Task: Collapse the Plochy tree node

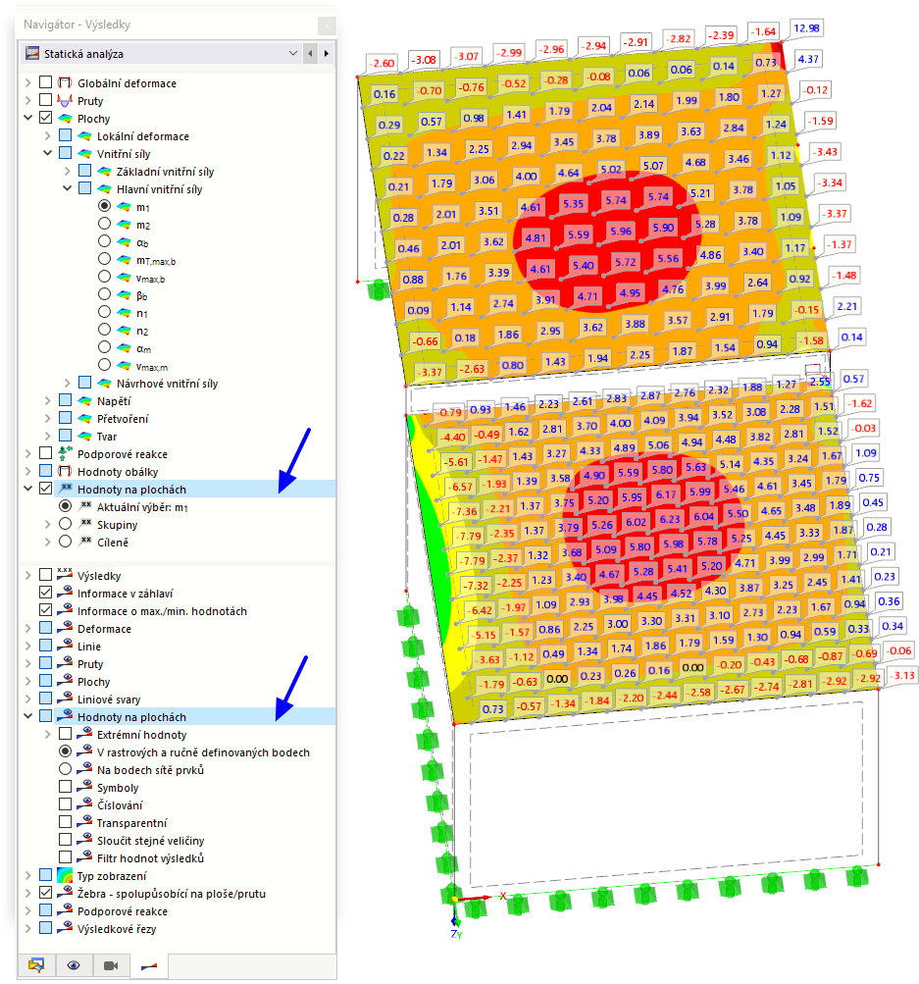Action: [x=28, y=118]
